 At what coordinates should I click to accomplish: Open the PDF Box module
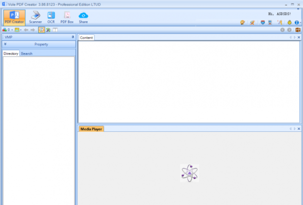(67, 18)
